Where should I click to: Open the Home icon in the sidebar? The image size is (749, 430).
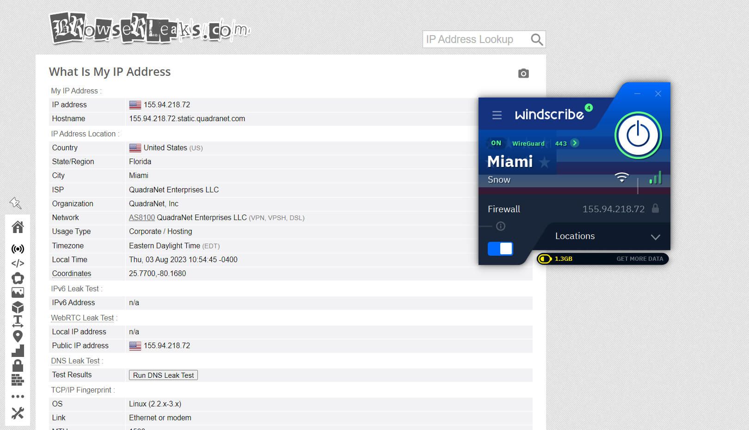tap(18, 227)
